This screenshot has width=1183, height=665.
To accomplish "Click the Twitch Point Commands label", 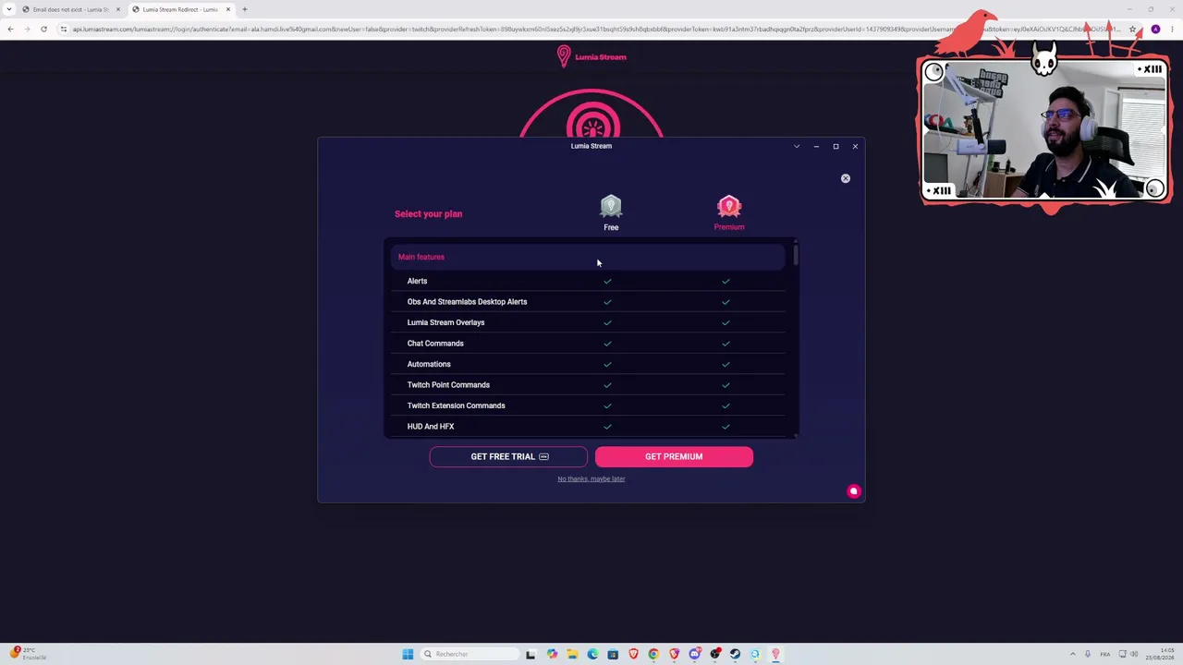I will click(448, 385).
